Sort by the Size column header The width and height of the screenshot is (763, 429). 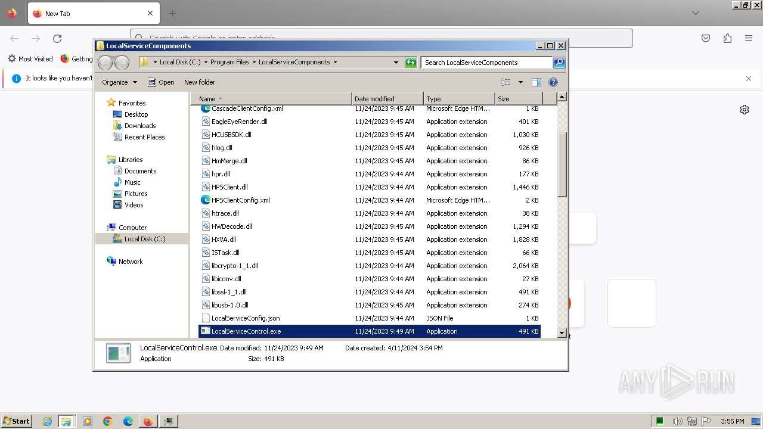pos(519,99)
